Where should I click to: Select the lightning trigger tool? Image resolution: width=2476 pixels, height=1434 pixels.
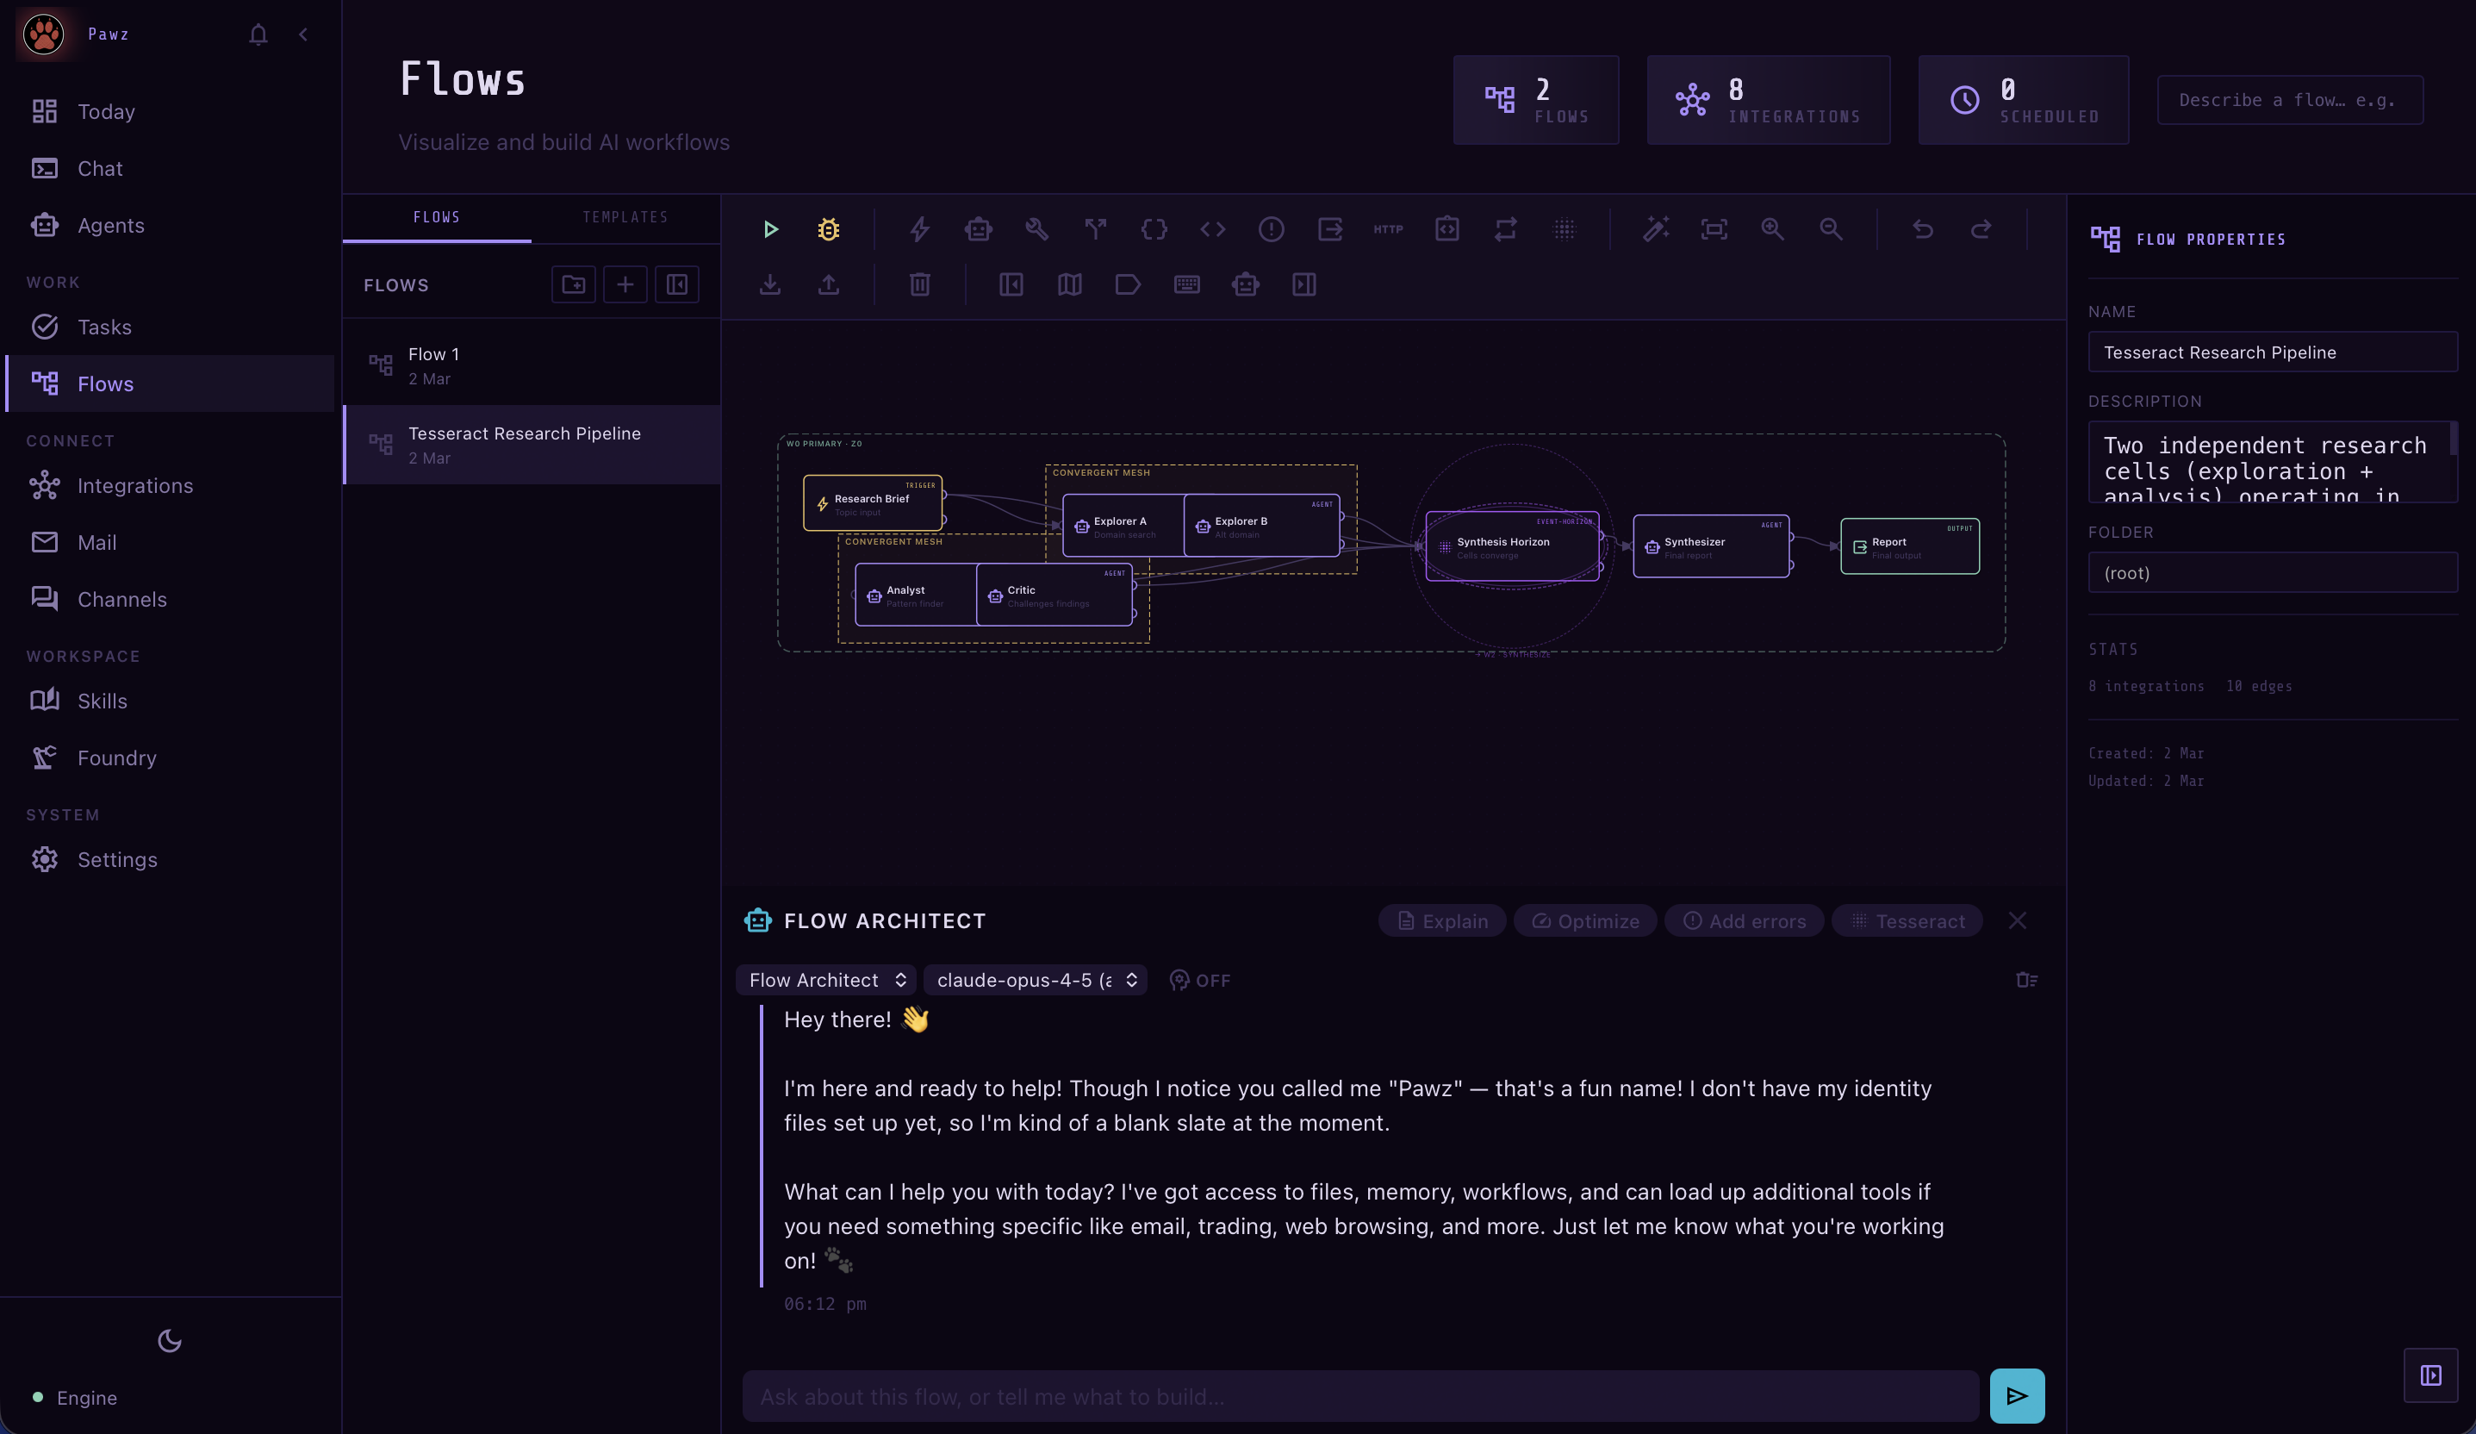[918, 229]
